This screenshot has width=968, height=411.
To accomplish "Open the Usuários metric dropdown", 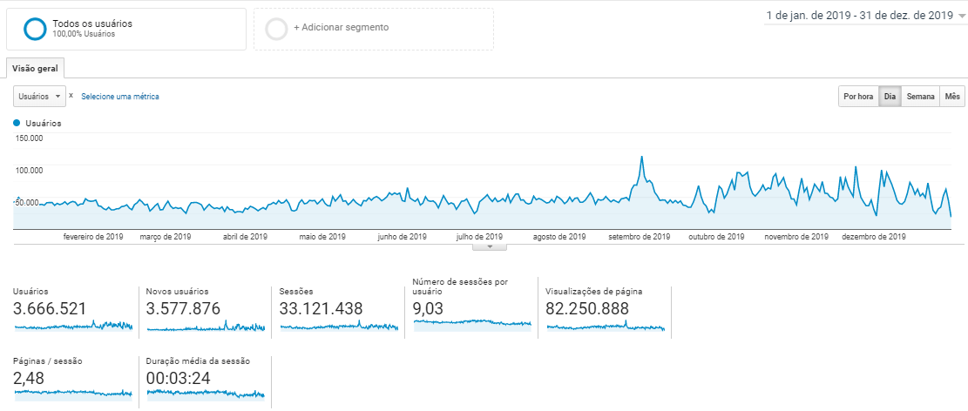I will click(x=39, y=96).
